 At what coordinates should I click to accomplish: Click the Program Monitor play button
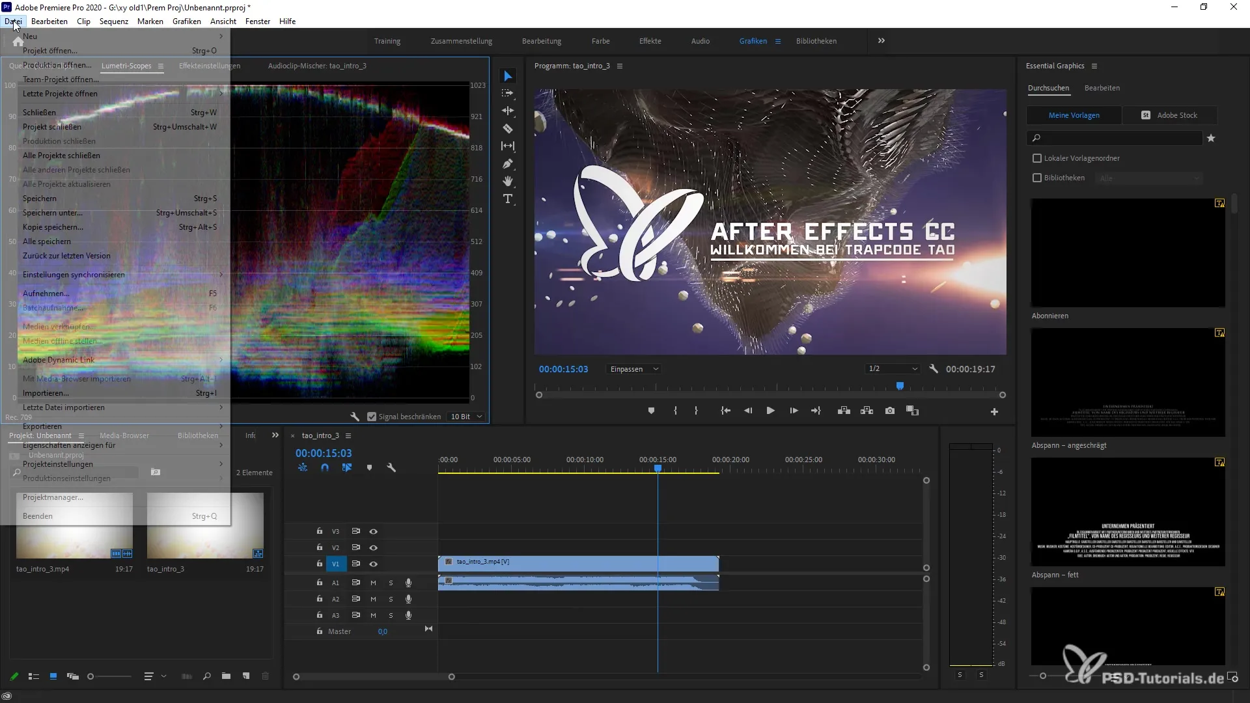770,411
